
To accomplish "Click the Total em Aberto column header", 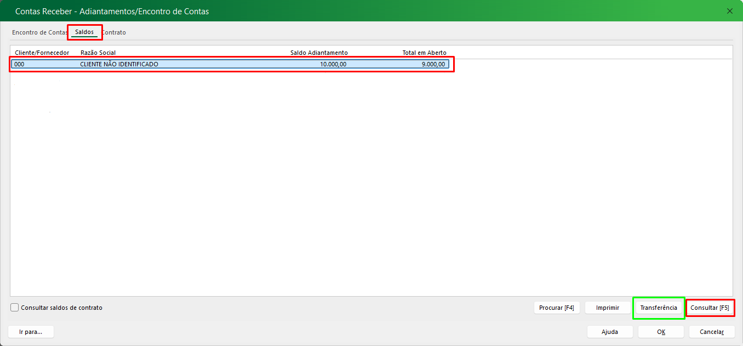I will click(424, 53).
